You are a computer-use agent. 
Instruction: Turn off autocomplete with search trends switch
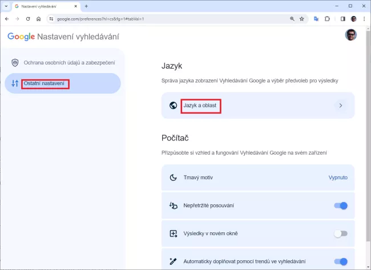click(x=341, y=261)
